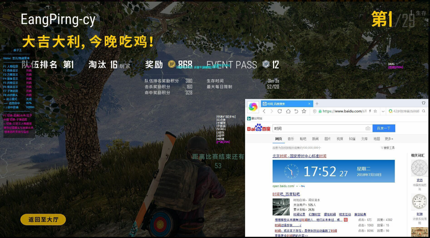Select the 网页 tab
This screenshot has height=238, width=430.
tap(278, 139)
